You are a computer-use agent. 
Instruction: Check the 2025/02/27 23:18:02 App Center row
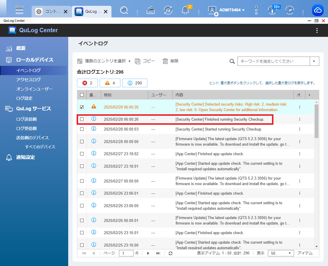point(82,154)
